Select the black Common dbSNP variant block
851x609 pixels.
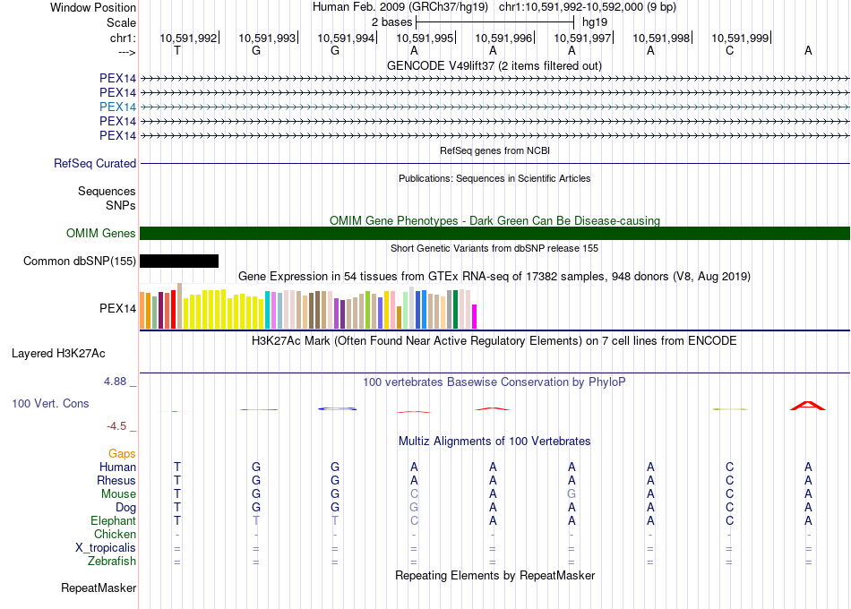coord(179,262)
